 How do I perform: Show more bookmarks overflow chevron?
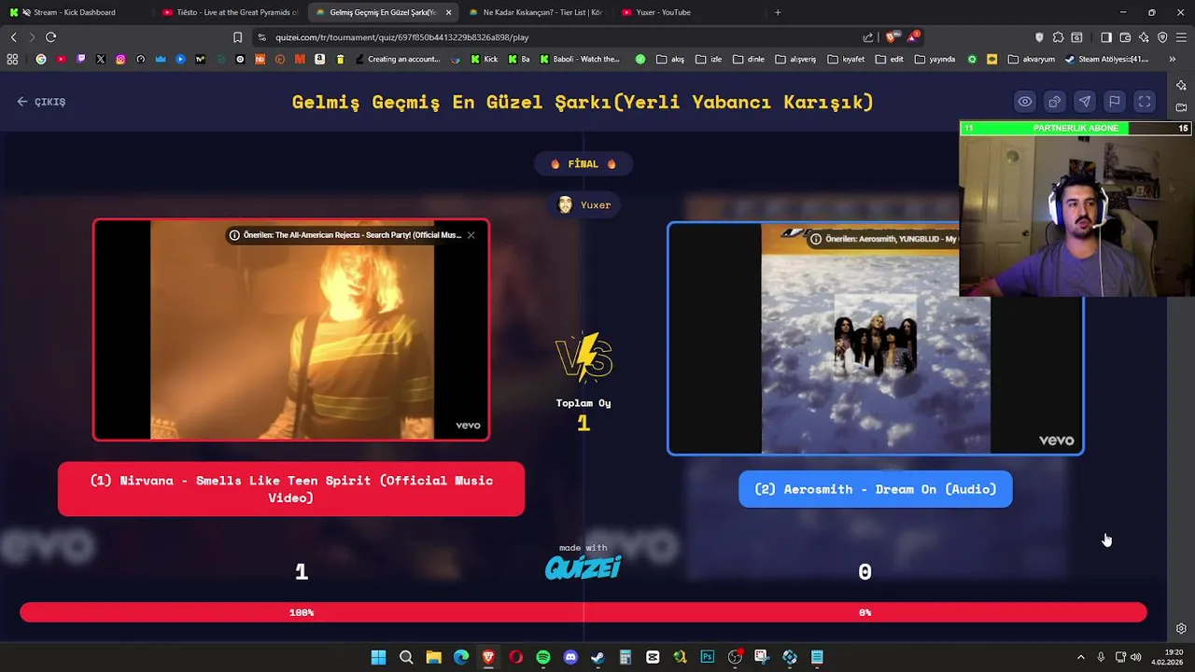(1172, 59)
